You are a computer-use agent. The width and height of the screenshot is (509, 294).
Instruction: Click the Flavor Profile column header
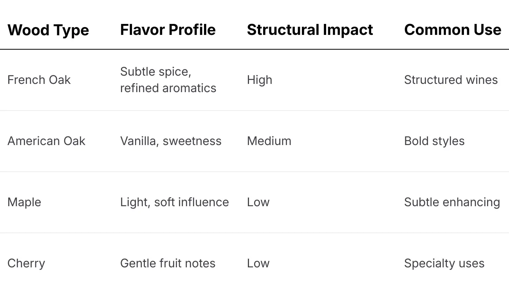(x=168, y=30)
